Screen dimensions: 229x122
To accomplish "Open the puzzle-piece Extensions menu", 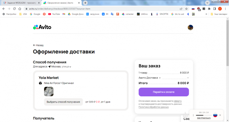I will [x=209, y=9].
